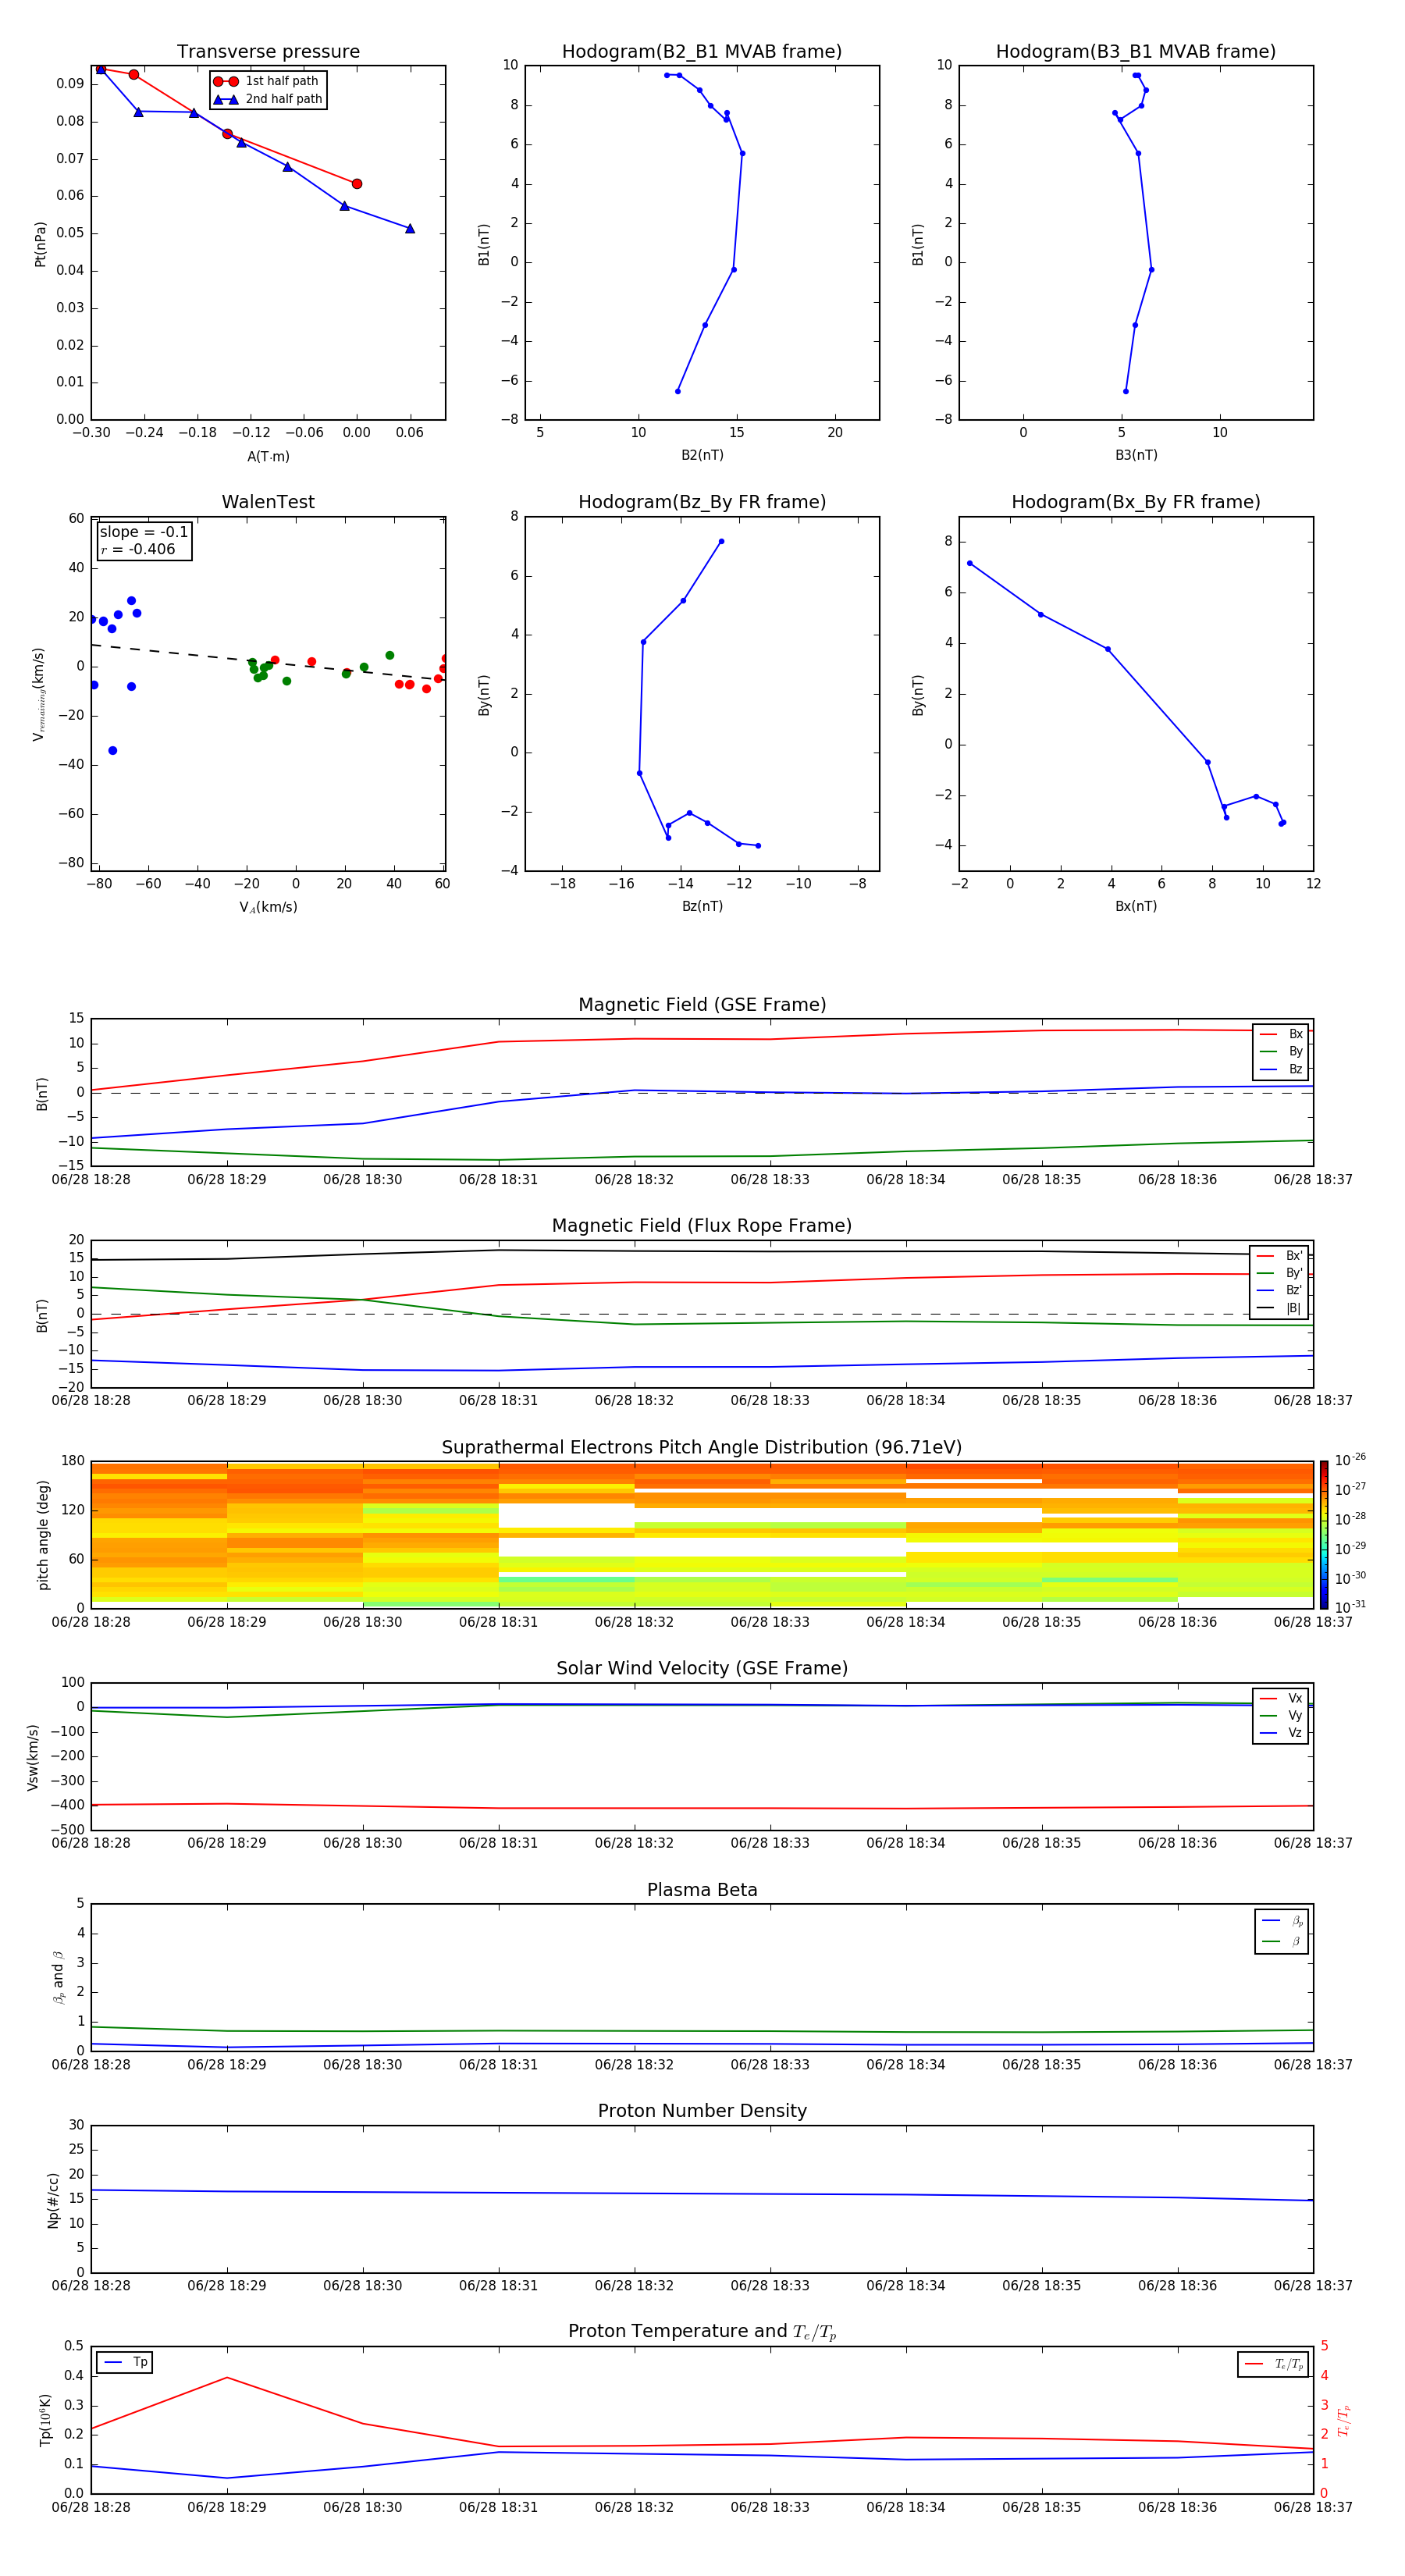
Task: Click the lowest blue outlier point in WalenTest
Action: tap(112, 750)
